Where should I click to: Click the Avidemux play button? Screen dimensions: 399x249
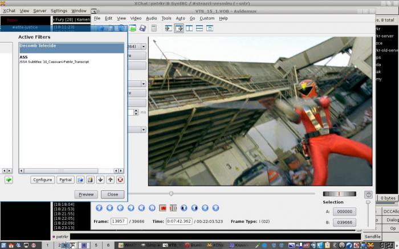point(99,208)
